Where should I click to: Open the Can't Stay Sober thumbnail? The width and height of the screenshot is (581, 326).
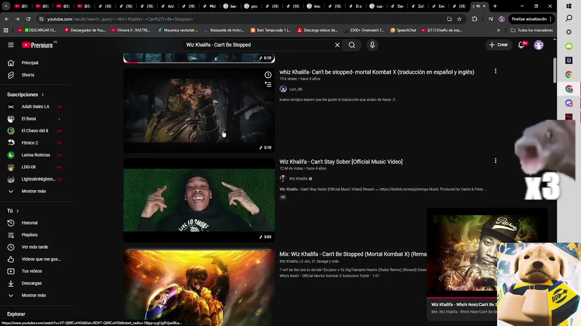click(x=199, y=200)
